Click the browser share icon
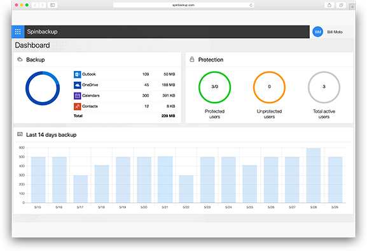 pyautogui.click(x=329, y=5)
